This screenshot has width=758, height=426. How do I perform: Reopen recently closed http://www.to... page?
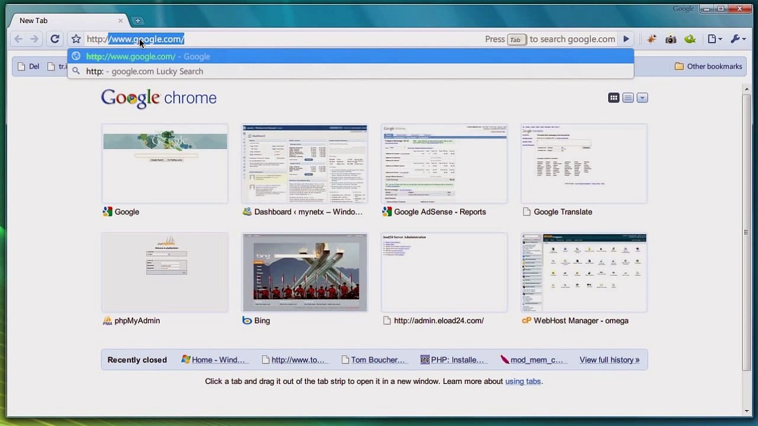tap(294, 360)
